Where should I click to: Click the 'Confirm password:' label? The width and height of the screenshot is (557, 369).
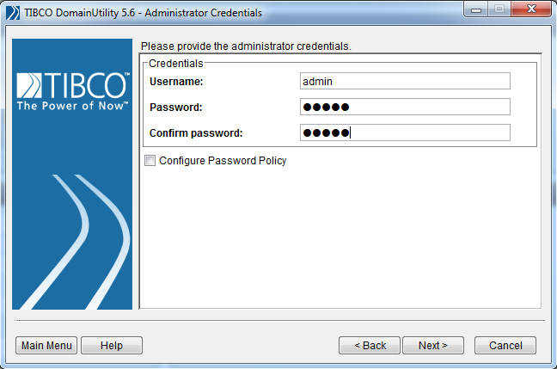coord(196,133)
